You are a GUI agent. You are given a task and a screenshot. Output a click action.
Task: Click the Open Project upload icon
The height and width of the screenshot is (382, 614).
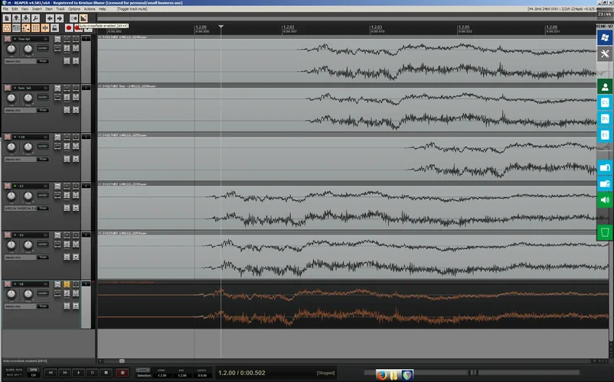[x=18, y=18]
